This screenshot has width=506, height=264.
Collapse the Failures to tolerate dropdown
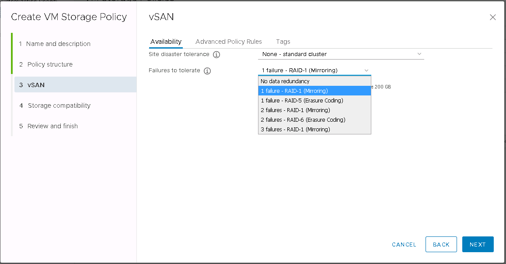point(314,70)
